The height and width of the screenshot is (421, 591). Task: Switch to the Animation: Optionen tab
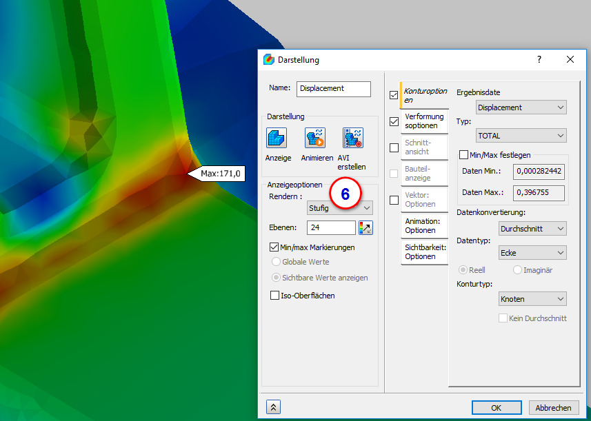(x=424, y=225)
